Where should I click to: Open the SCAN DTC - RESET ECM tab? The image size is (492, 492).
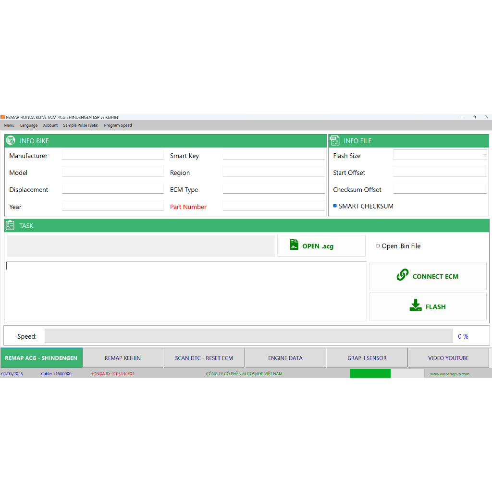(204, 358)
